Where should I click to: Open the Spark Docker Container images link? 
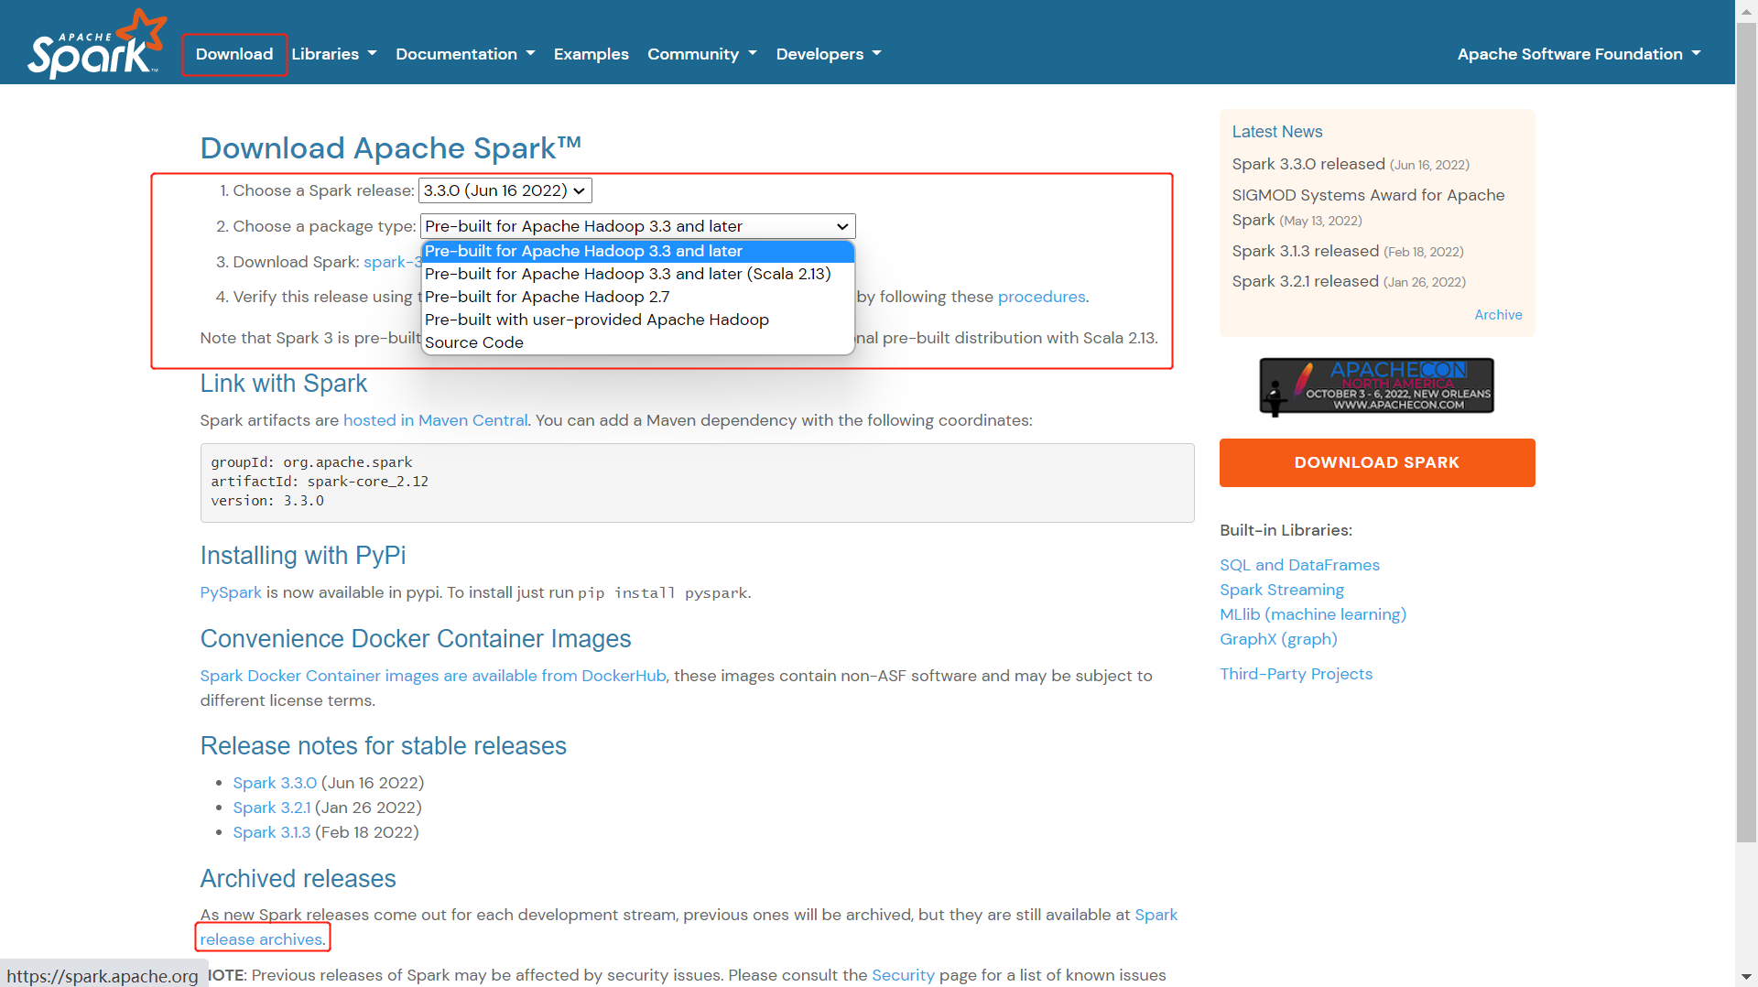tap(433, 676)
